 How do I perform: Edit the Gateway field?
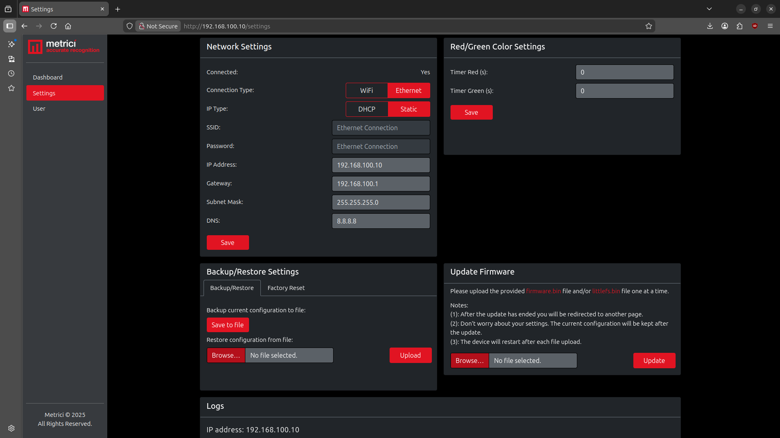coord(381,184)
